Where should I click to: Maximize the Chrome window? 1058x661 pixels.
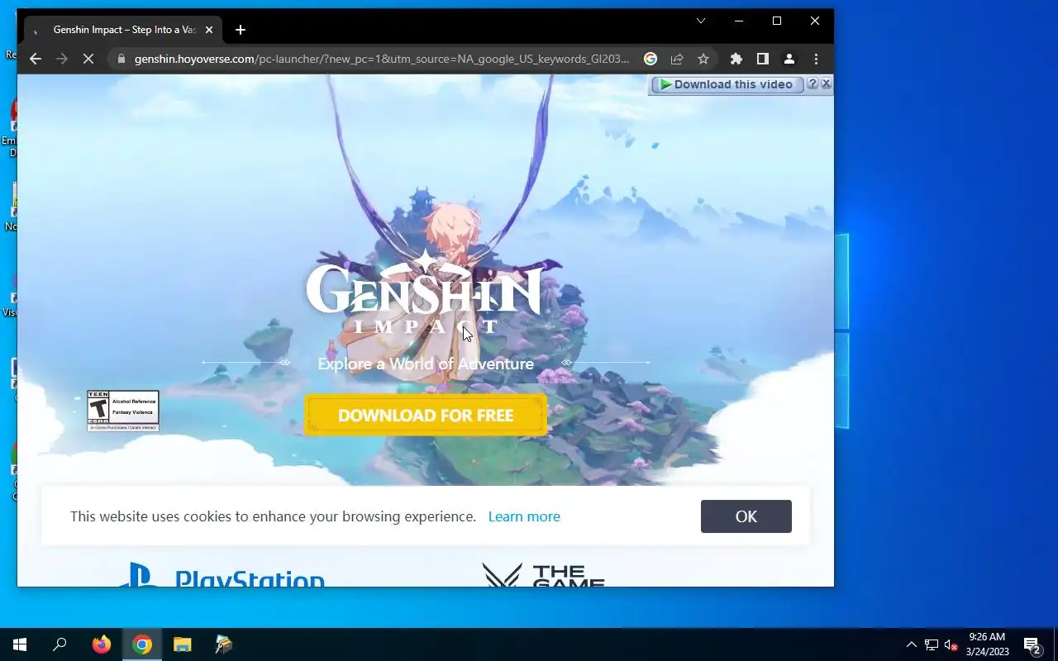pyautogui.click(x=777, y=21)
